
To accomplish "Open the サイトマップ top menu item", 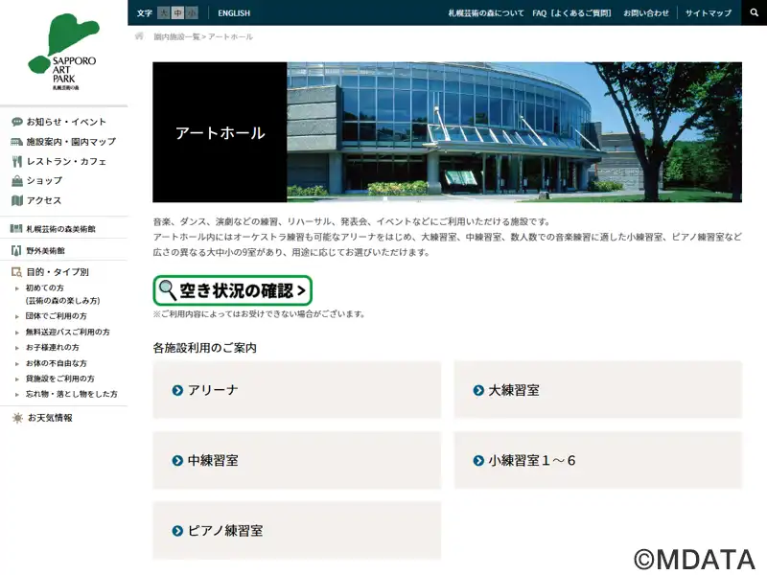I will click(708, 13).
